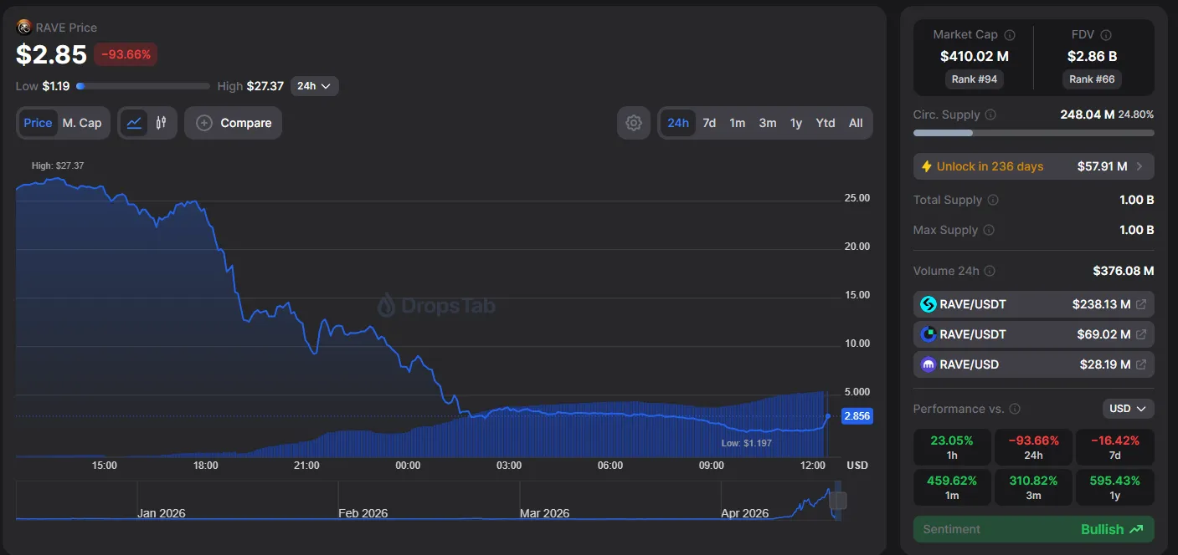
Task: Toggle chart to M. Cap mode
Action: (x=82, y=123)
